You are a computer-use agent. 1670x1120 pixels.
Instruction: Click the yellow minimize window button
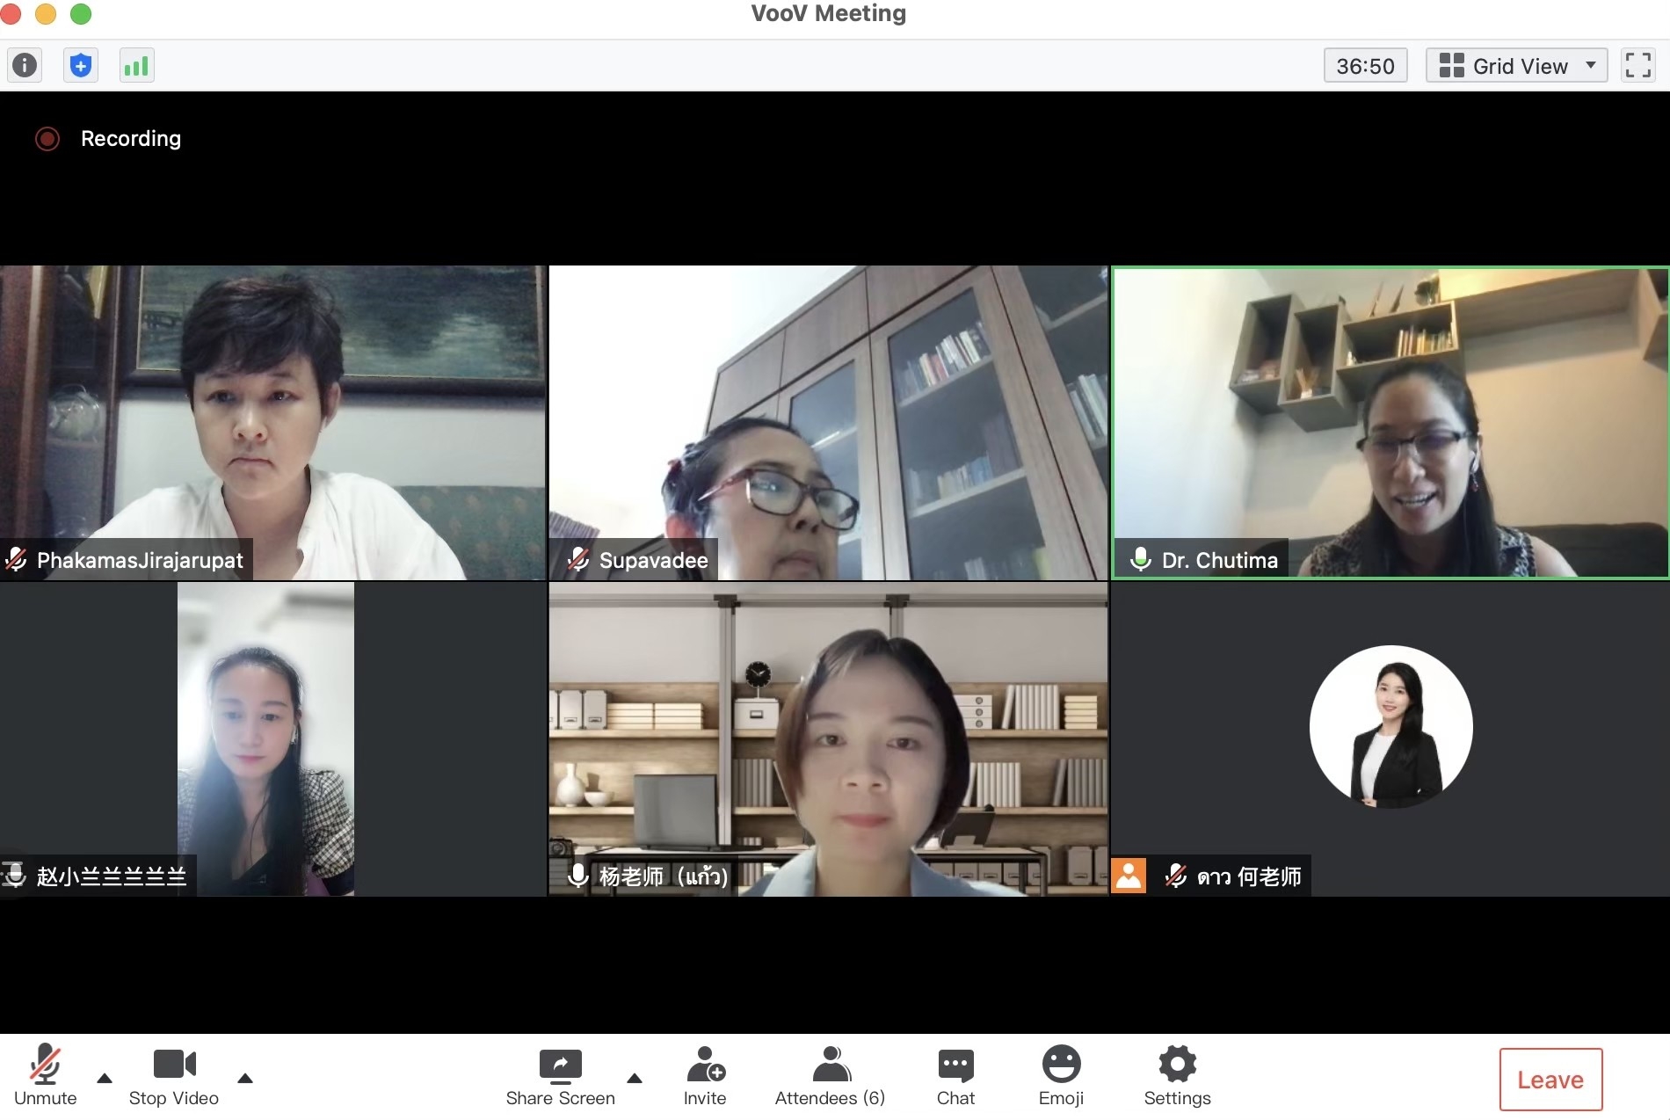pyautogui.click(x=46, y=13)
